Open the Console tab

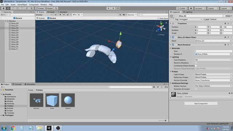[17, 84]
